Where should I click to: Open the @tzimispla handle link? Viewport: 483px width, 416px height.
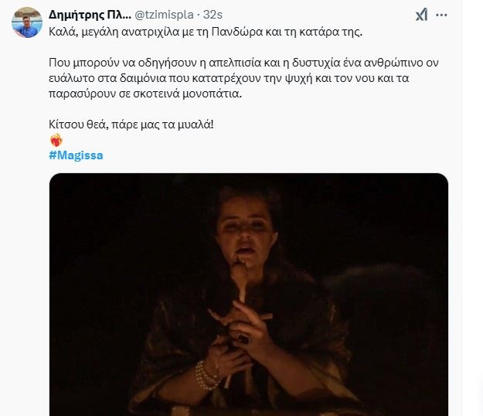pyautogui.click(x=164, y=15)
